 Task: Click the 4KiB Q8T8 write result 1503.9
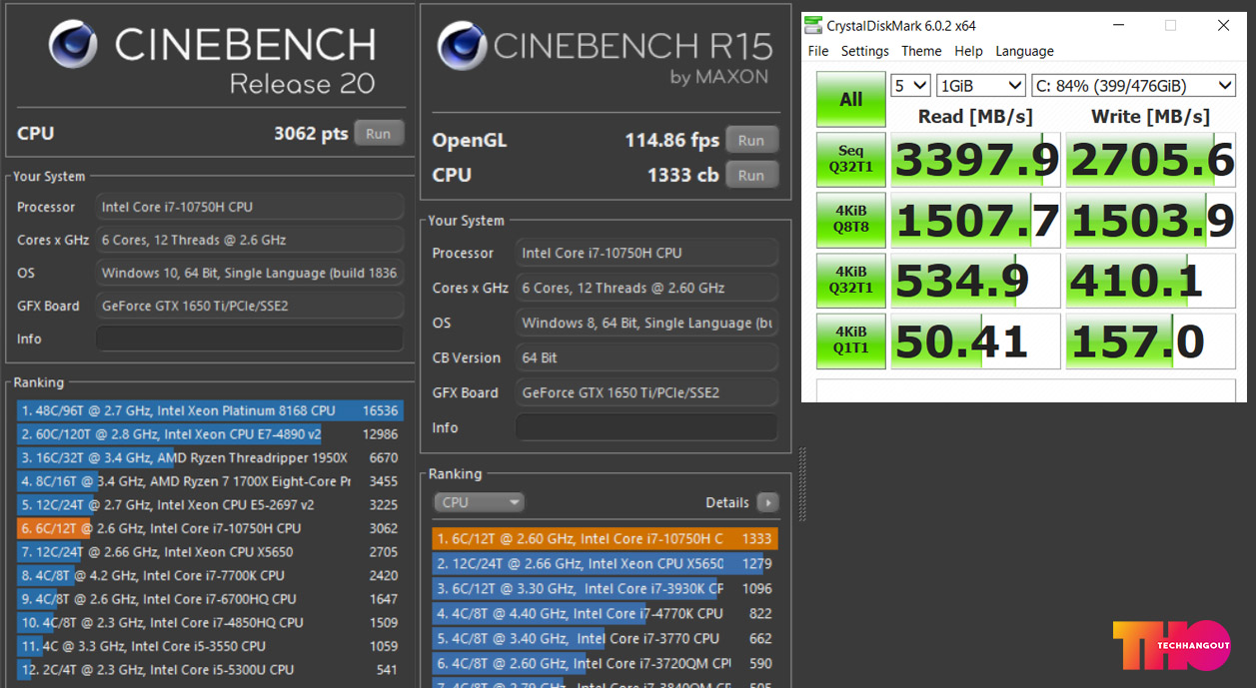pyautogui.click(x=1151, y=221)
